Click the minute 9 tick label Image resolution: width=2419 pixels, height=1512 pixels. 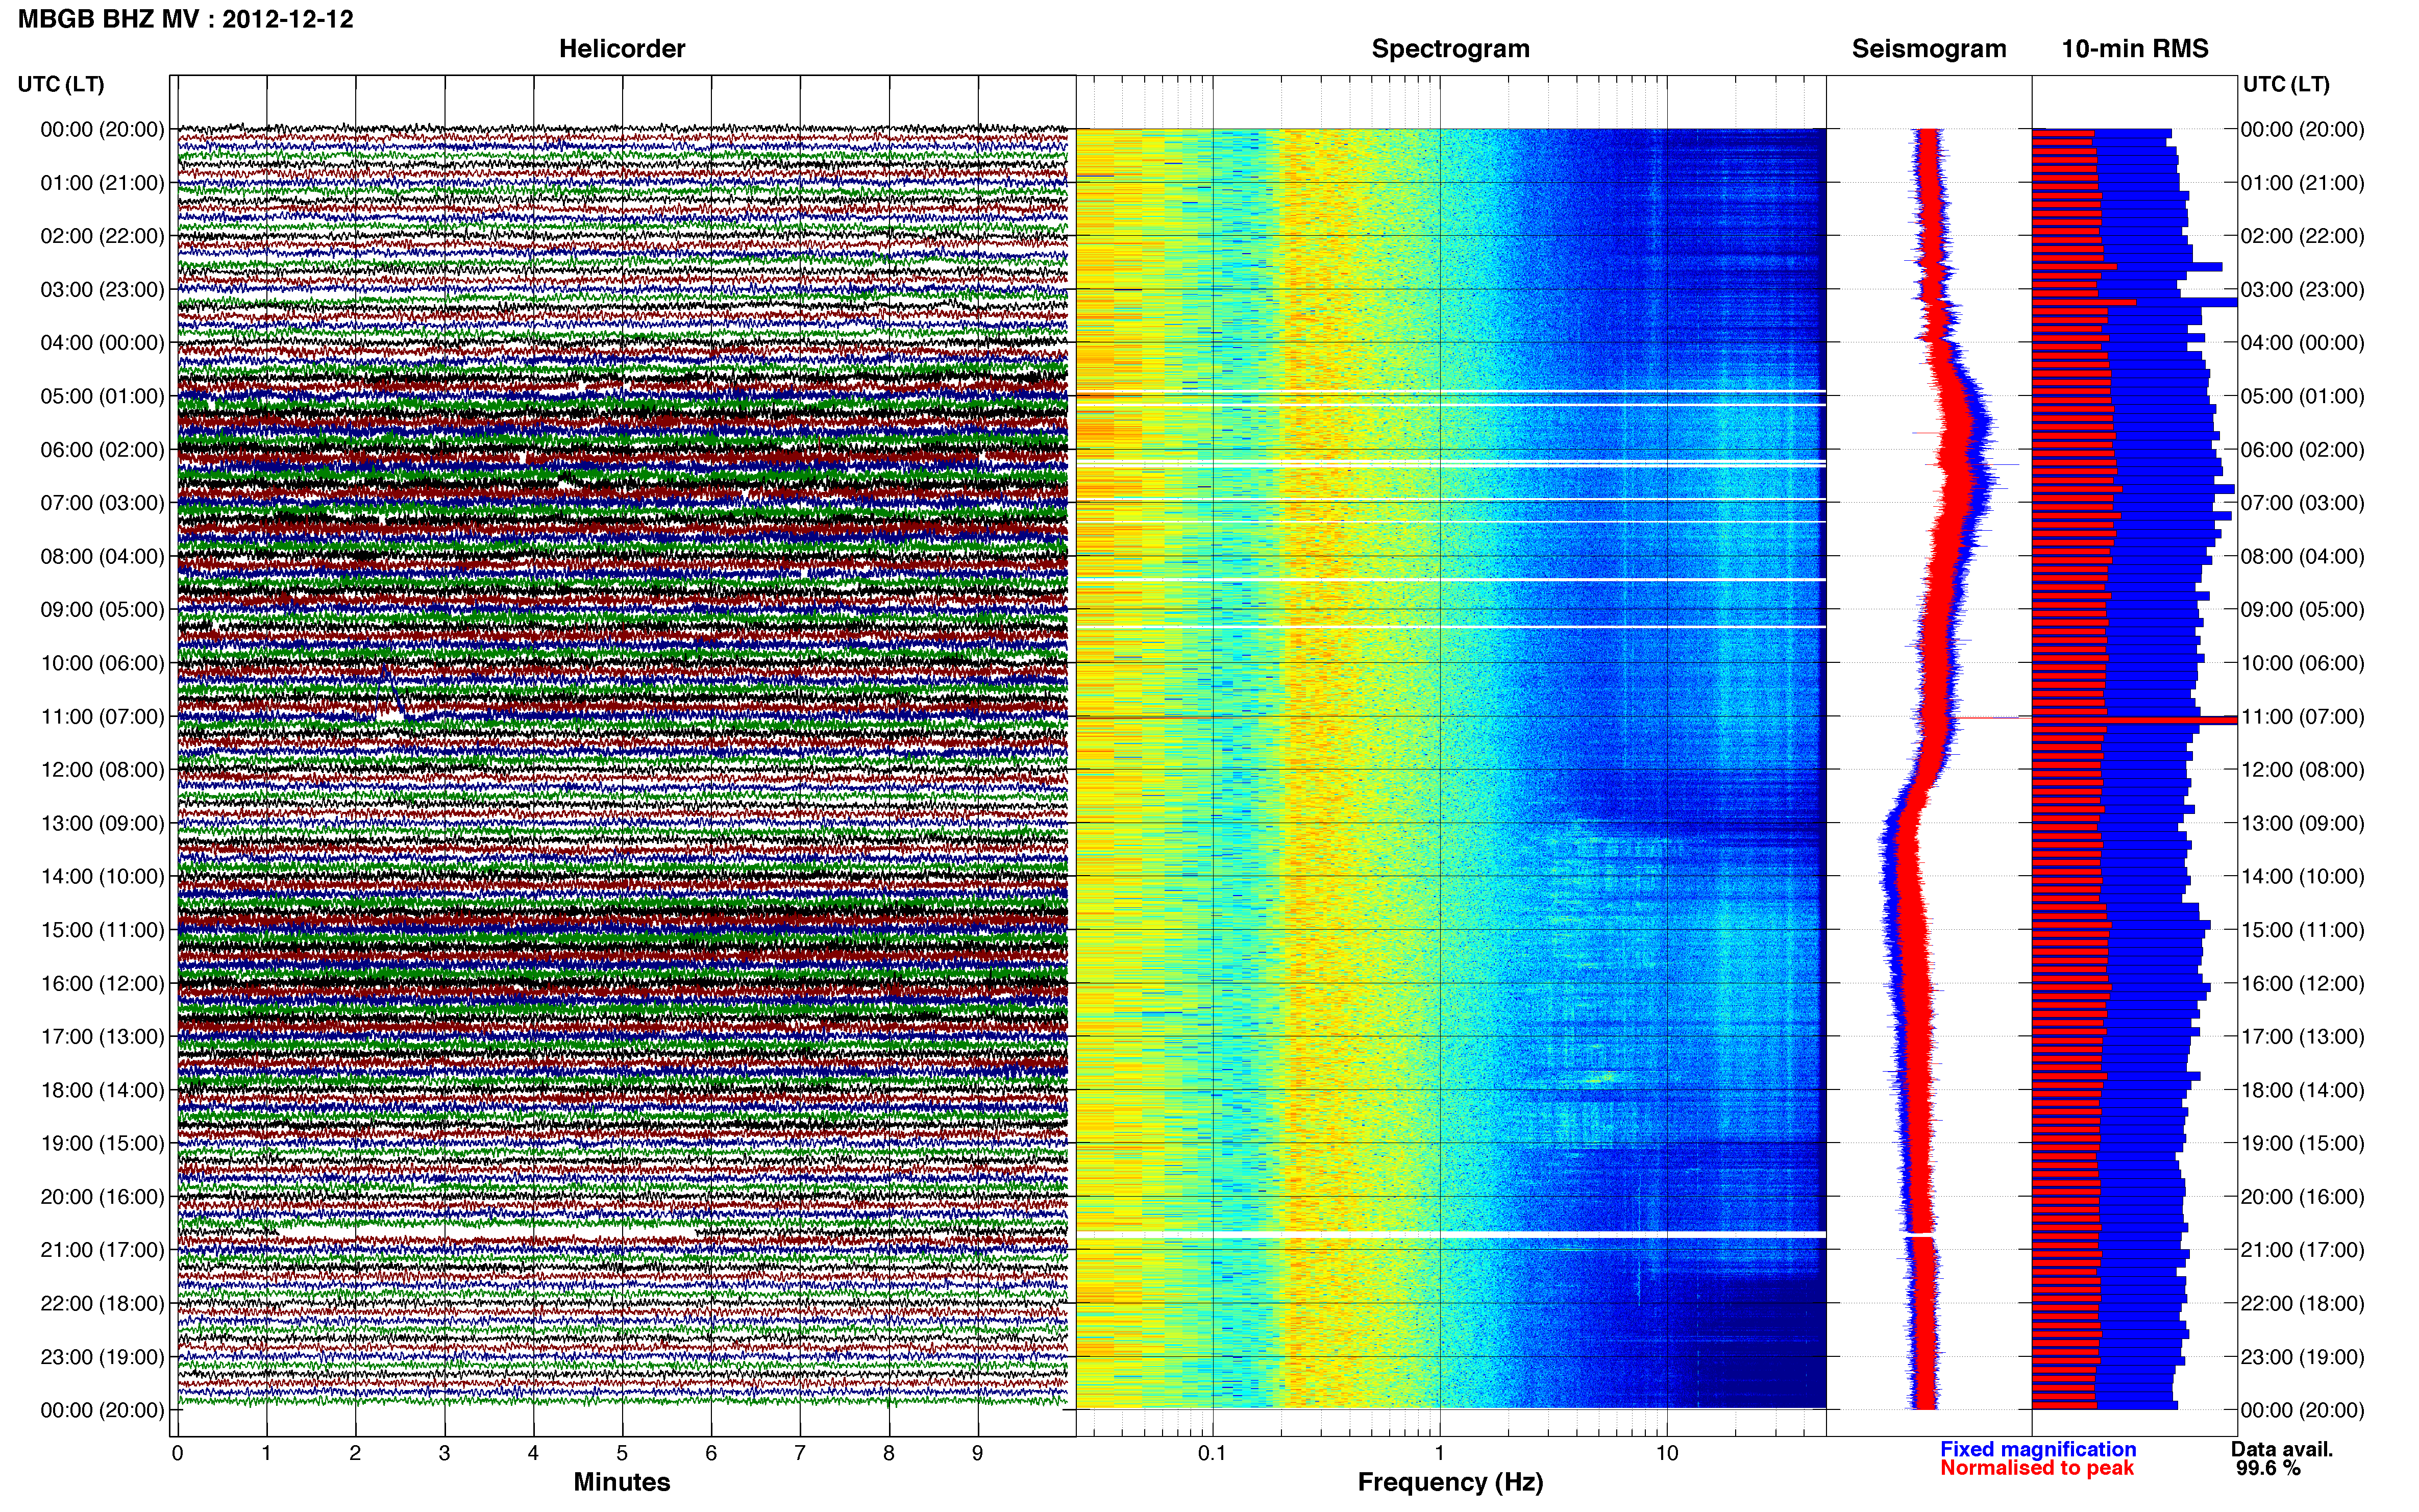coord(978,1453)
